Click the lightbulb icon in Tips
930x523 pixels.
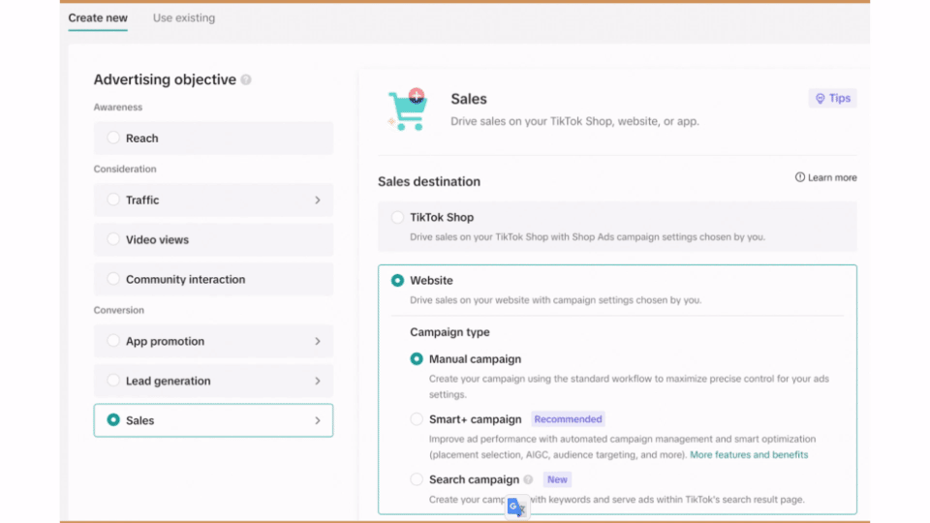820,99
